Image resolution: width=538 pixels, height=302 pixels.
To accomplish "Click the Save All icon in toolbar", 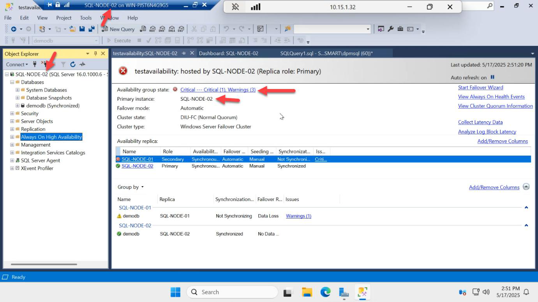I will click(92, 29).
